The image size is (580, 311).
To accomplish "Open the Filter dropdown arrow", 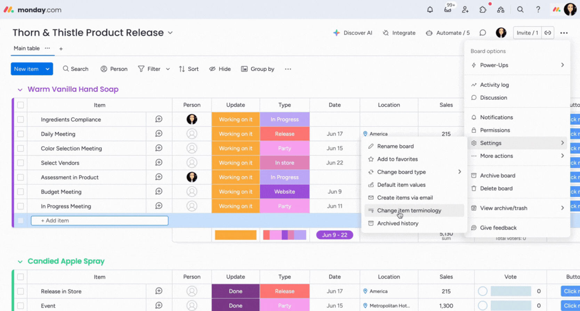I will [x=168, y=69].
